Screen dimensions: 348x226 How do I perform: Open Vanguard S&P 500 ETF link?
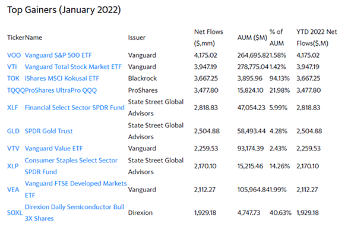click(58, 55)
